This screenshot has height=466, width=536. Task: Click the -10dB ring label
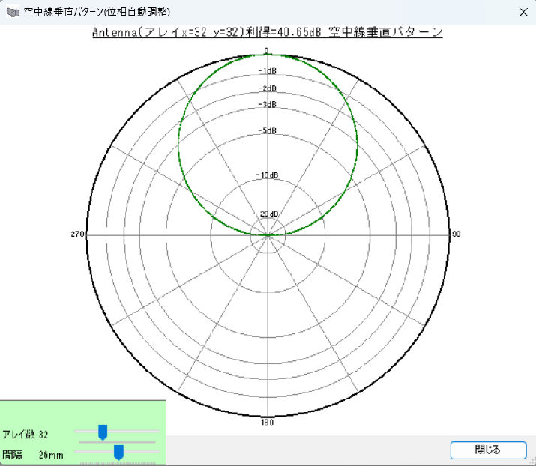(267, 175)
